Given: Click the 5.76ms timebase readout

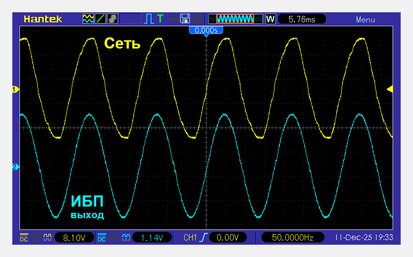Looking at the screenshot, I should (x=302, y=19).
